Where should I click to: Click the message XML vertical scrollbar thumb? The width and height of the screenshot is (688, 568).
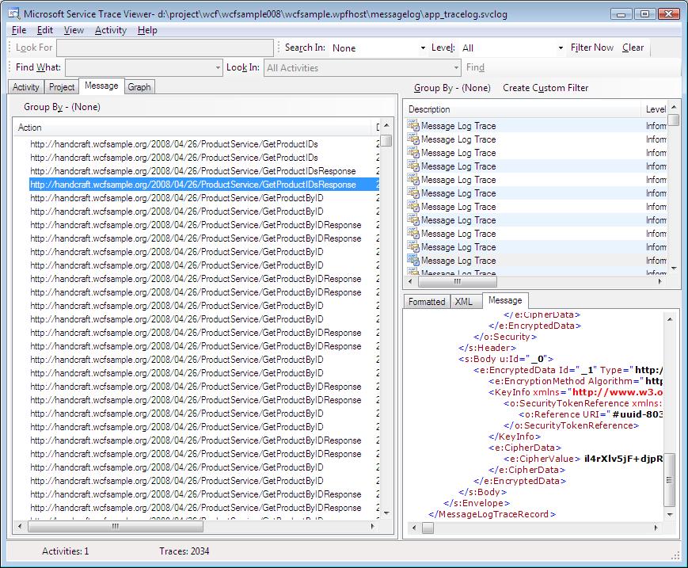coord(669,480)
